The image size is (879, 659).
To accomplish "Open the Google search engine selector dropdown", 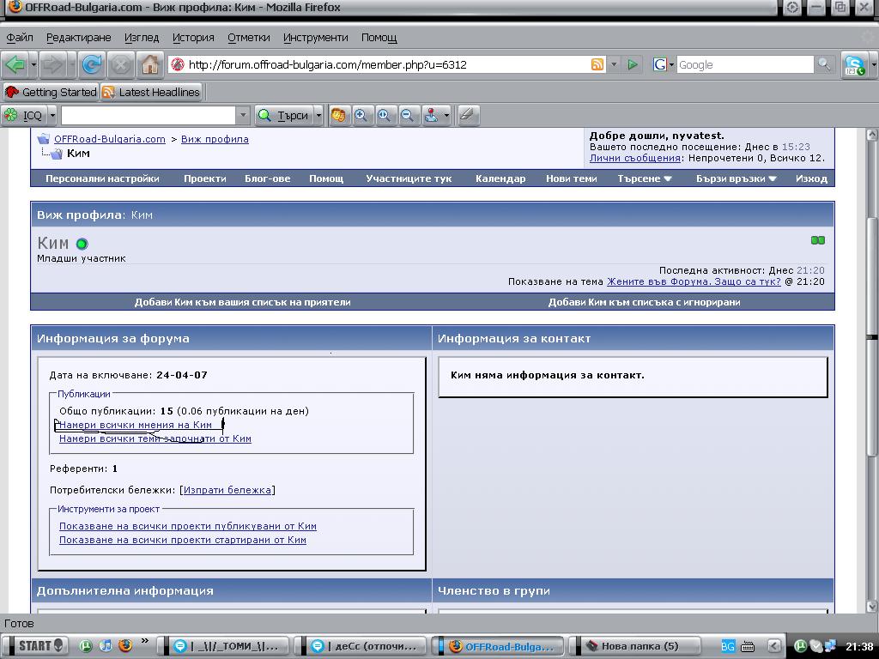I will [x=671, y=65].
